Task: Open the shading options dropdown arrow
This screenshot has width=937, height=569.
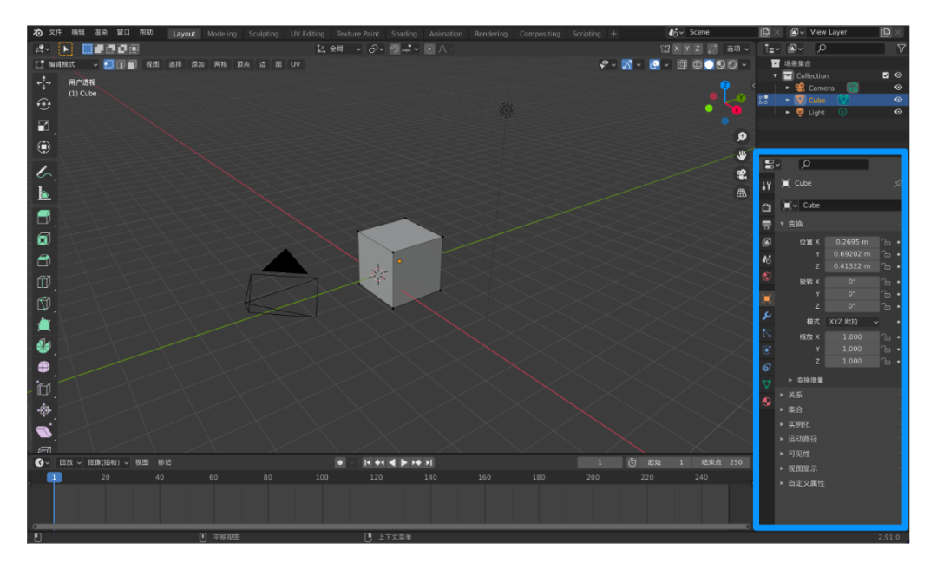Action: (744, 64)
